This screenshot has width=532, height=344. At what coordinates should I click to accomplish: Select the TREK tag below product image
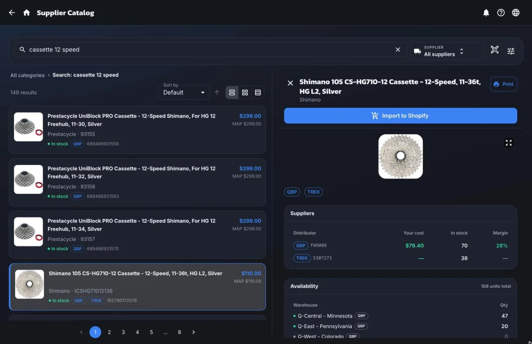coord(314,192)
